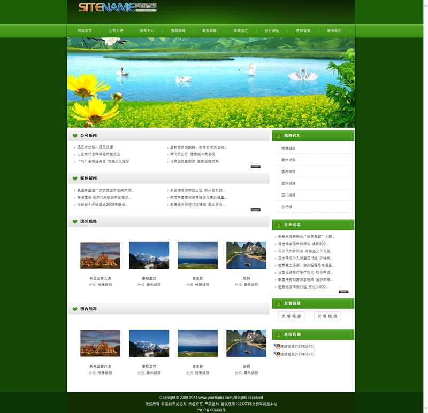
Task: Click the SITENAME logo in header
Action: (x=117, y=7)
